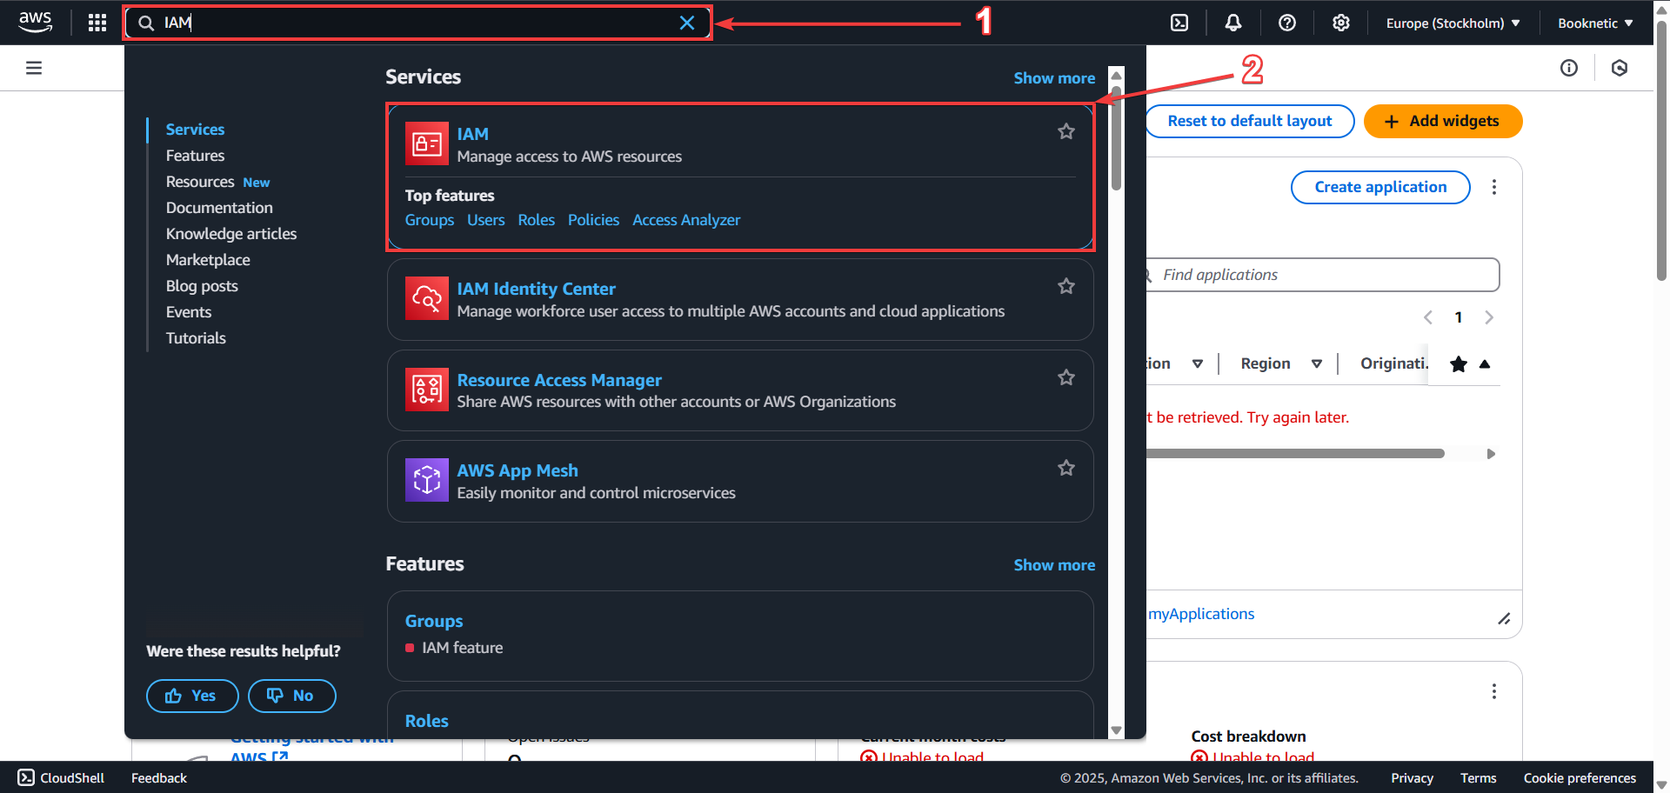The height and width of the screenshot is (793, 1670).
Task: Favorite Resource Access Manager with its star
Action: point(1066,377)
